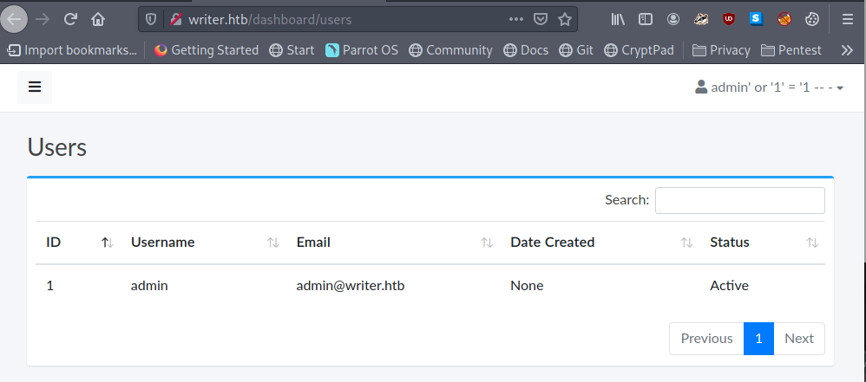Toggle sort order on ID column

[107, 243]
